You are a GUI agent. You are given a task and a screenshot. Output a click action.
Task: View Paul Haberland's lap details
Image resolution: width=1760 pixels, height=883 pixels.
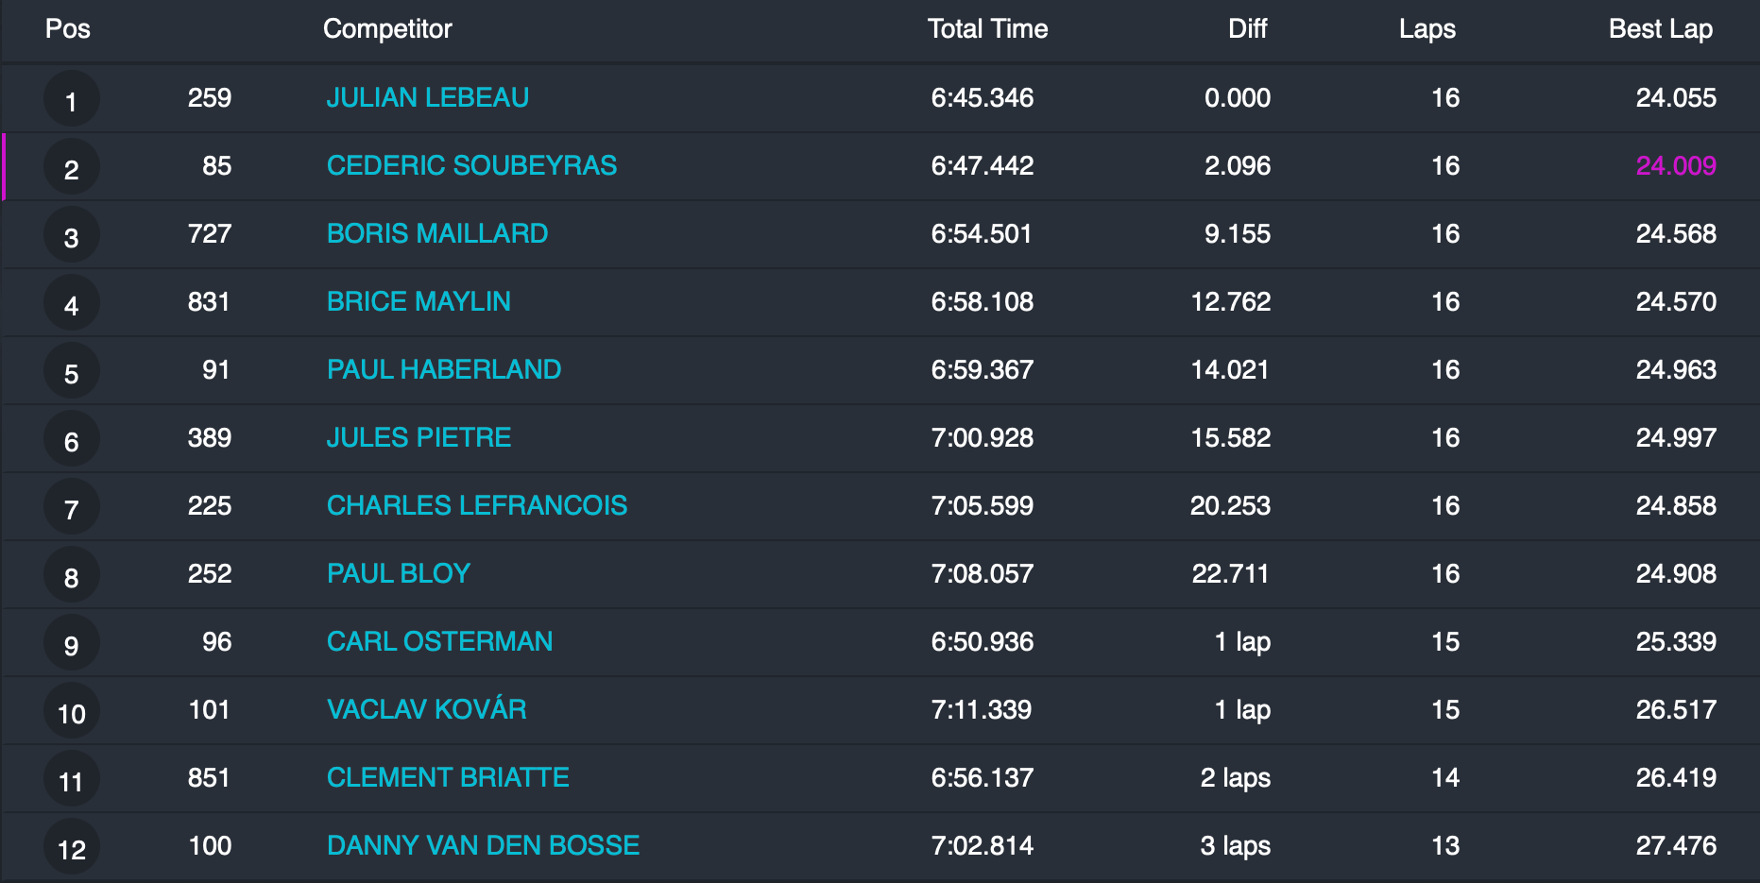pyautogui.click(x=443, y=370)
